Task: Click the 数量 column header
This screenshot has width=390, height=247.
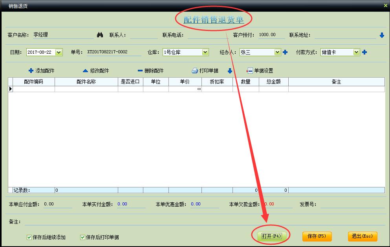Action: coord(246,82)
